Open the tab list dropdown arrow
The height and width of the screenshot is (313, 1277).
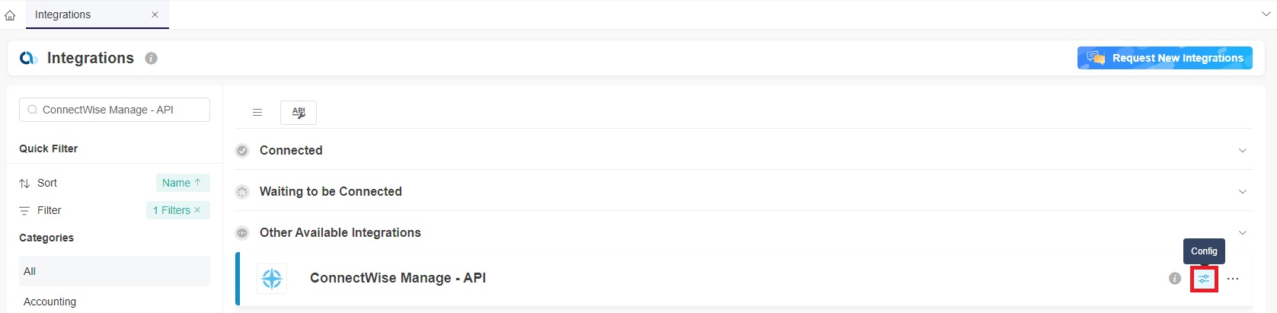(x=1266, y=14)
